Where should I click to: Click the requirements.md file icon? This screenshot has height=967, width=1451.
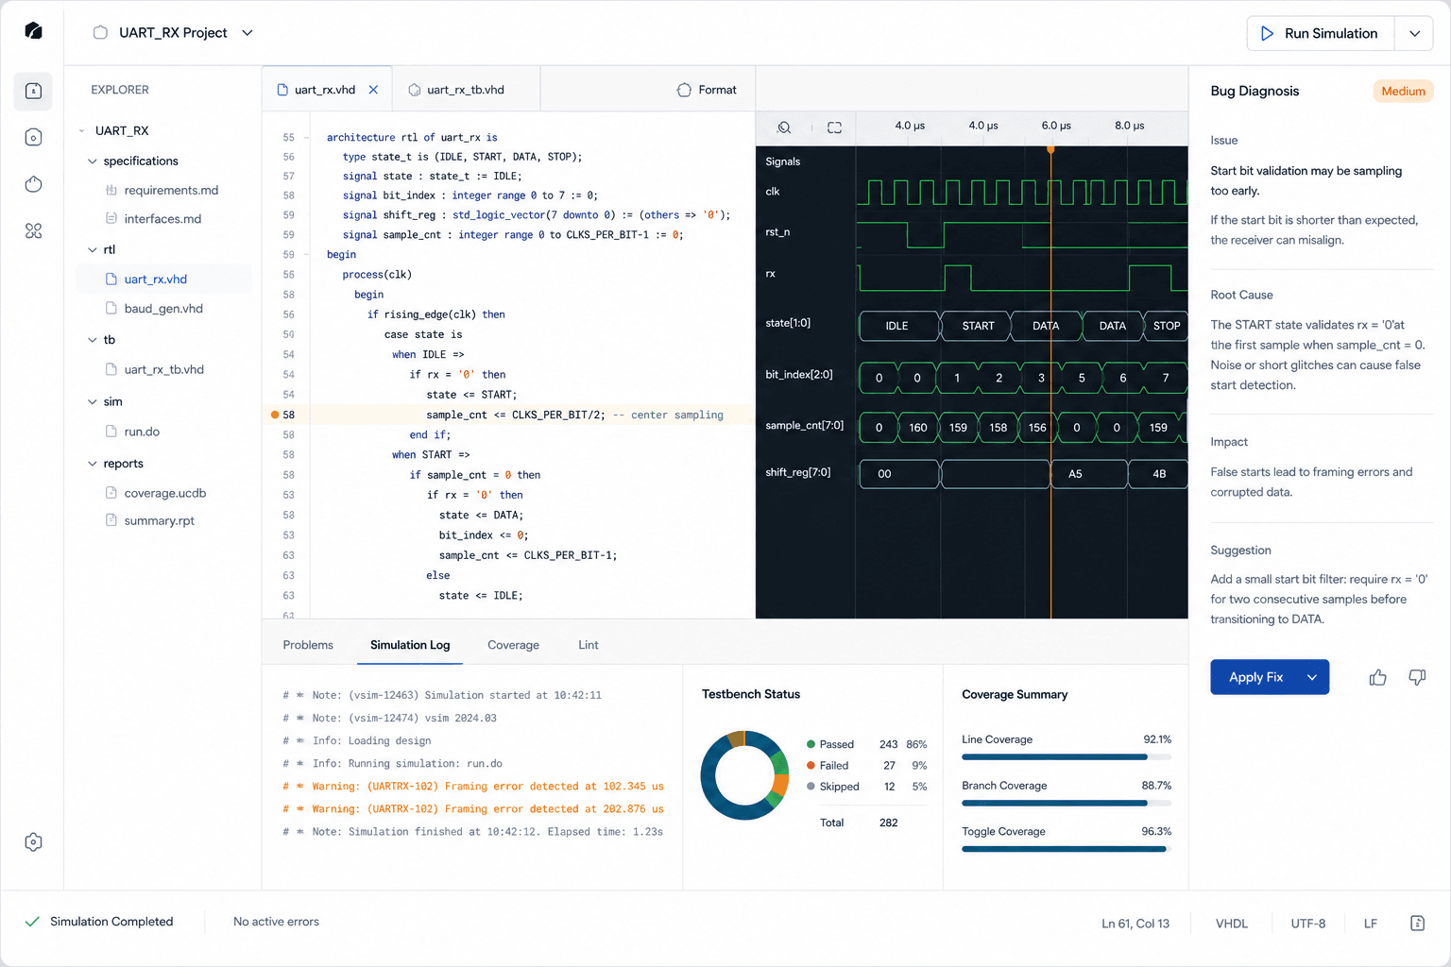point(111,190)
